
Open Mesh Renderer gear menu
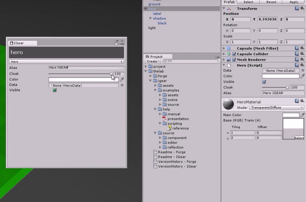click(302, 59)
